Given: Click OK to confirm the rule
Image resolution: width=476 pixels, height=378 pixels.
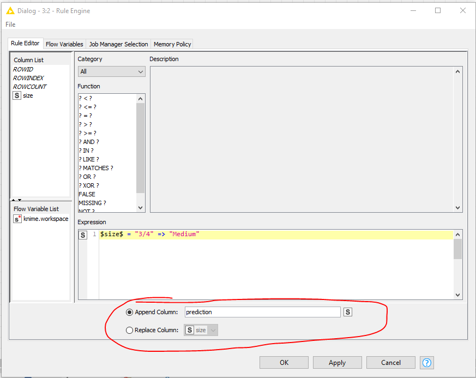Looking at the screenshot, I should (284, 362).
